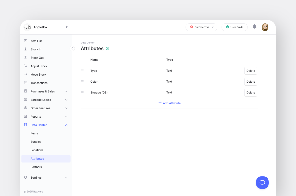This screenshot has width=296, height=196.
Task: Select the Barcode Labels icon
Action: (25, 100)
